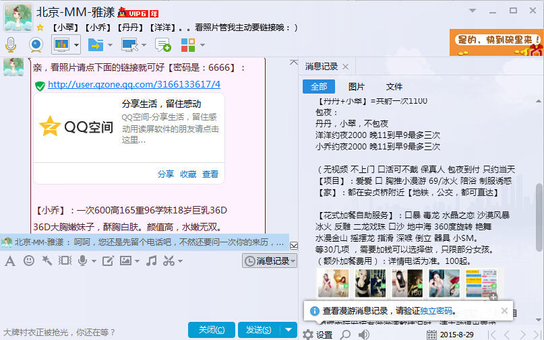The image size is (544, 340).
Task: Click the orange promotional banner ad
Action: (x=496, y=42)
